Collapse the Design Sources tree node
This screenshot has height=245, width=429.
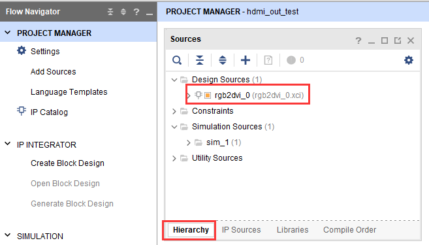click(x=174, y=80)
